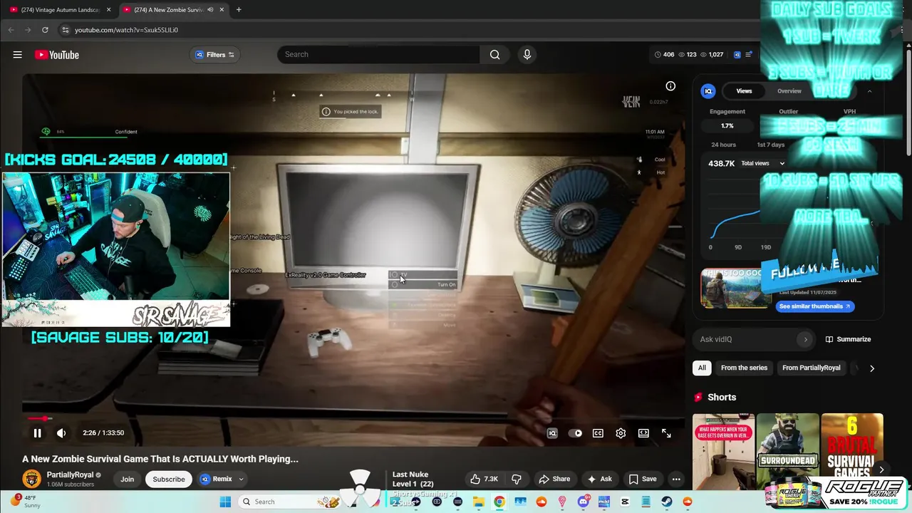Click See similar thumbnails link
The width and height of the screenshot is (912, 513).
tap(814, 306)
